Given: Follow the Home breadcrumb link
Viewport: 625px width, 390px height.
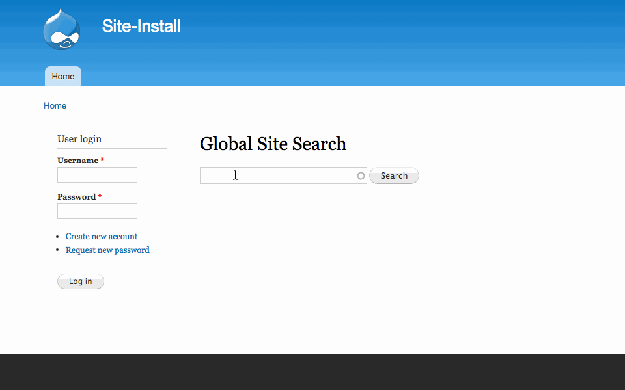Looking at the screenshot, I should [x=55, y=105].
